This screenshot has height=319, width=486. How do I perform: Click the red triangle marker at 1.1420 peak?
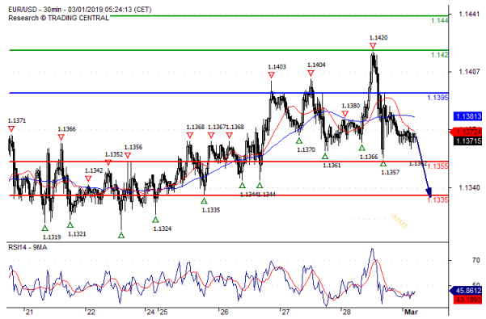tap(373, 46)
